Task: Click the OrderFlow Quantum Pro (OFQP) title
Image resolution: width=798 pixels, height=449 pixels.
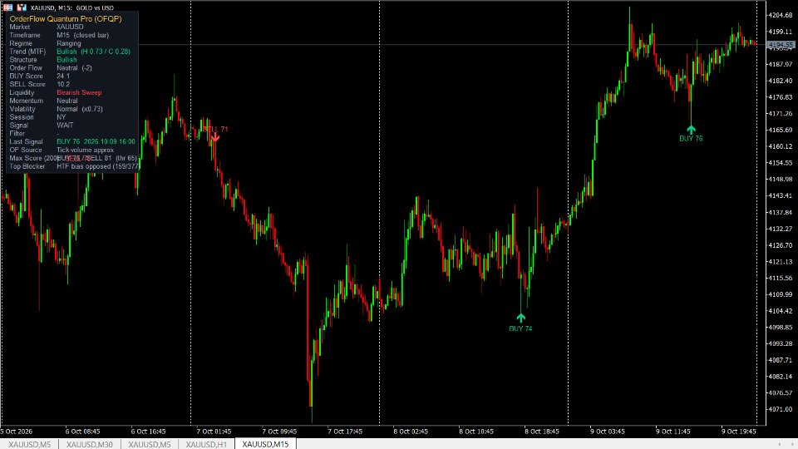Action: coord(66,19)
